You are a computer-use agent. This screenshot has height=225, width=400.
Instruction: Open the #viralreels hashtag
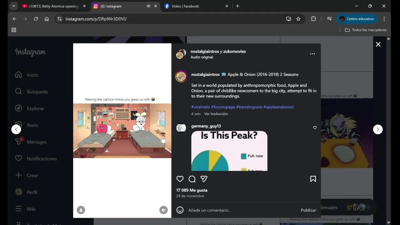point(201,107)
